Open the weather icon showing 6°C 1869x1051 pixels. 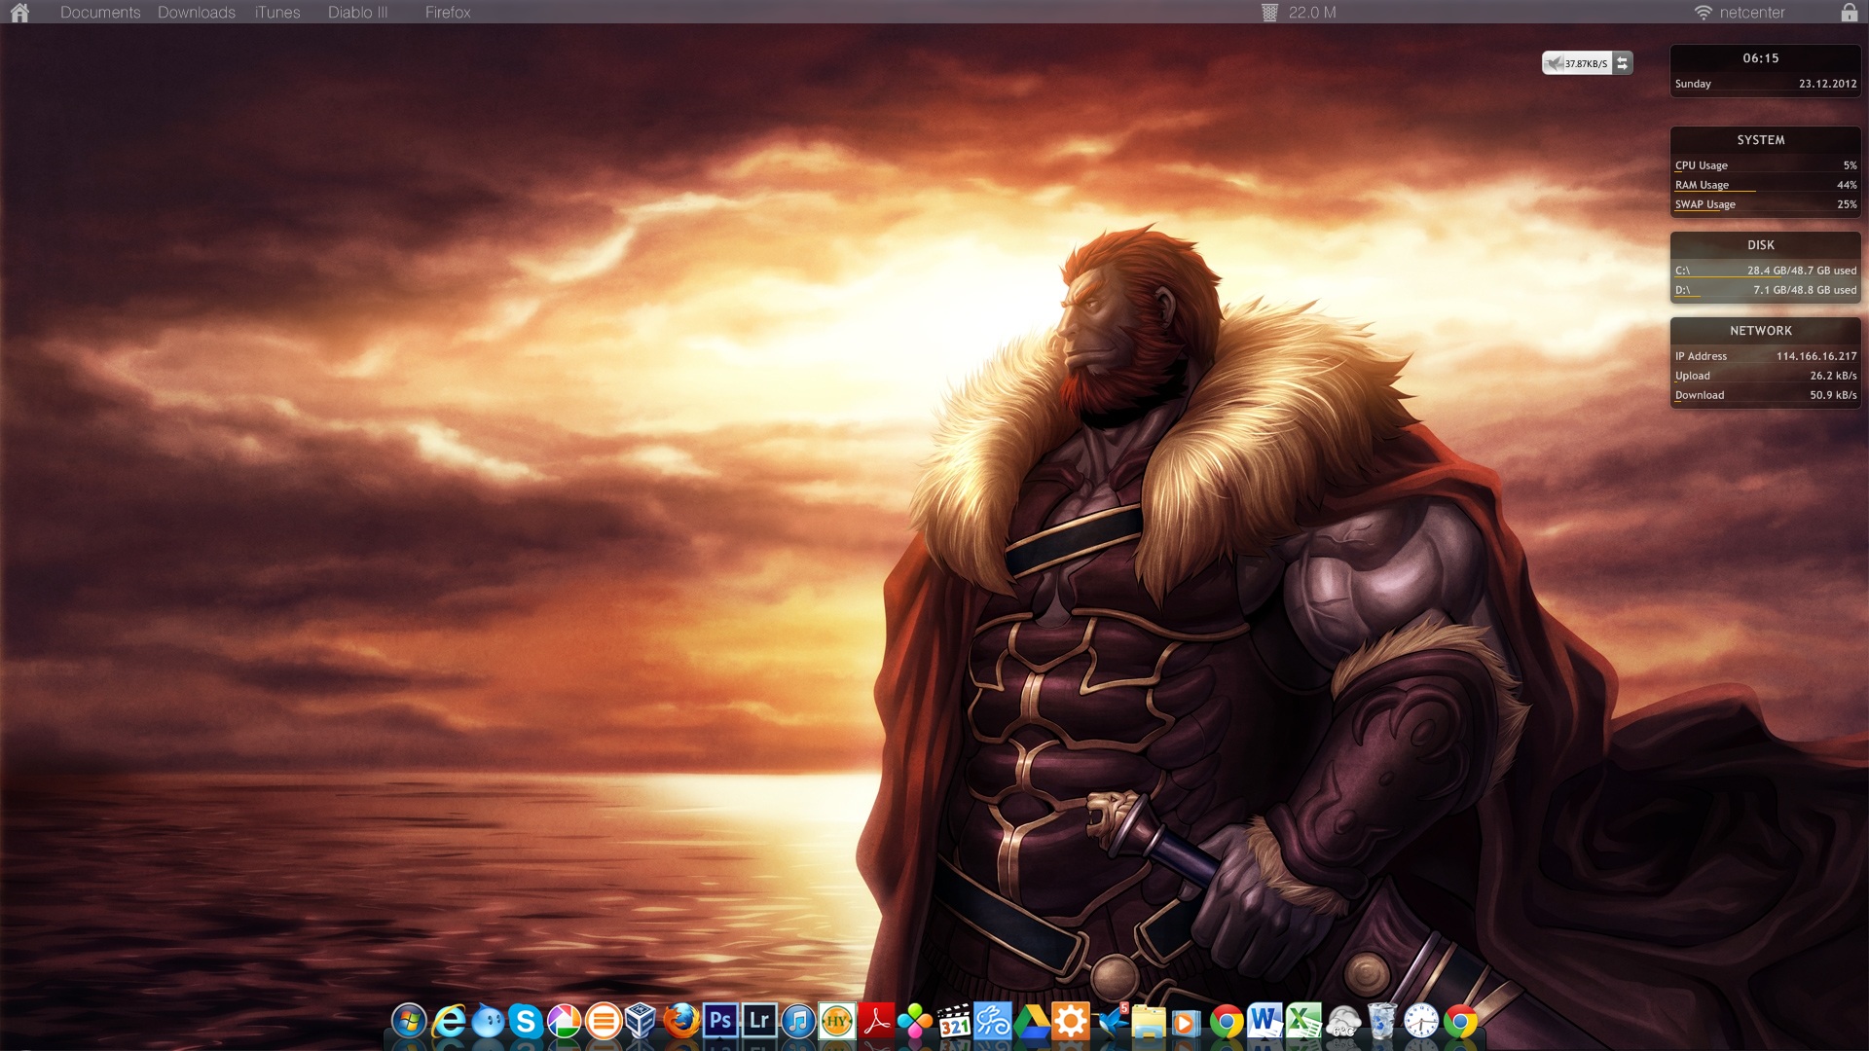[1343, 1022]
